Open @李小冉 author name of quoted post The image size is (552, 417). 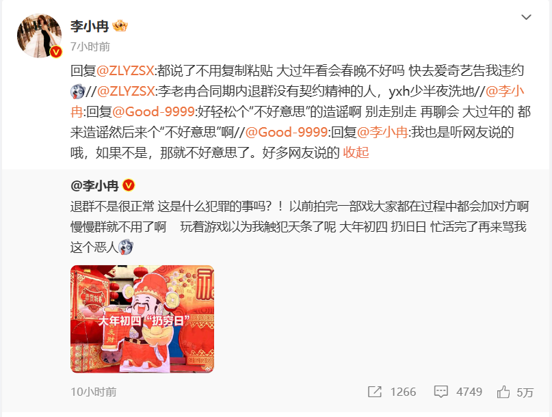(x=94, y=185)
